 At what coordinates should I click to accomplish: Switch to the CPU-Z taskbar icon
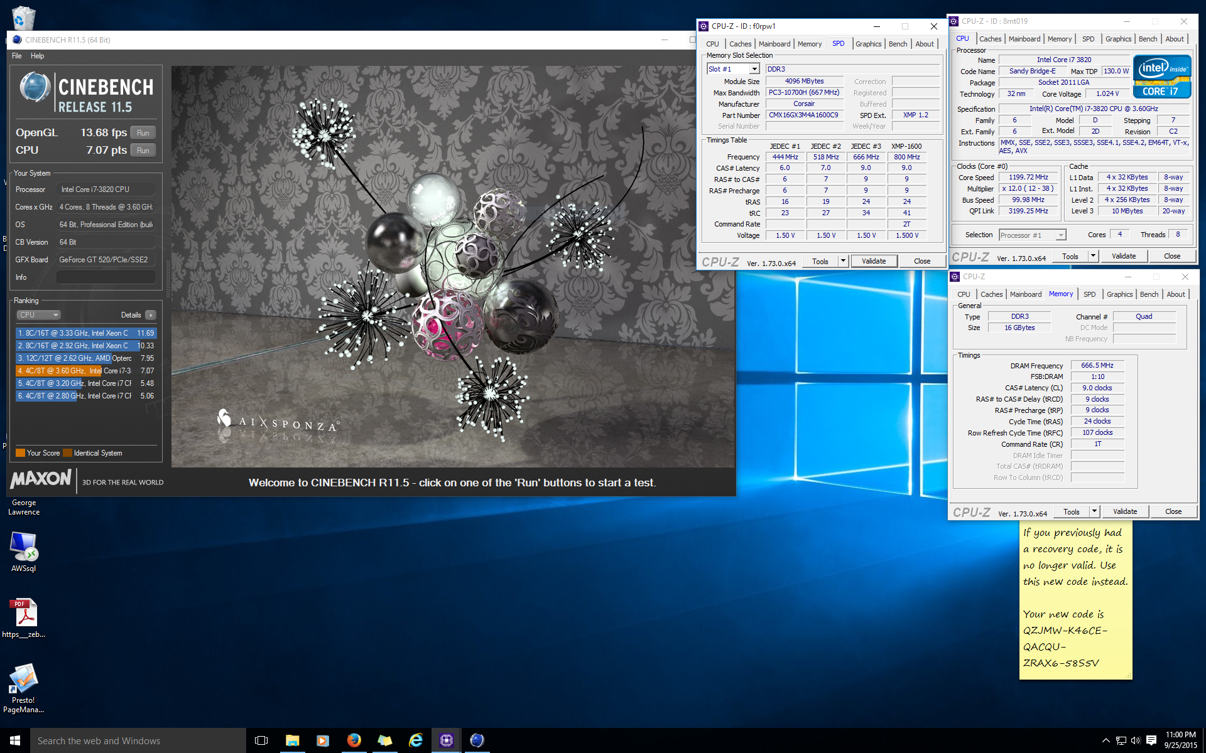(x=446, y=740)
